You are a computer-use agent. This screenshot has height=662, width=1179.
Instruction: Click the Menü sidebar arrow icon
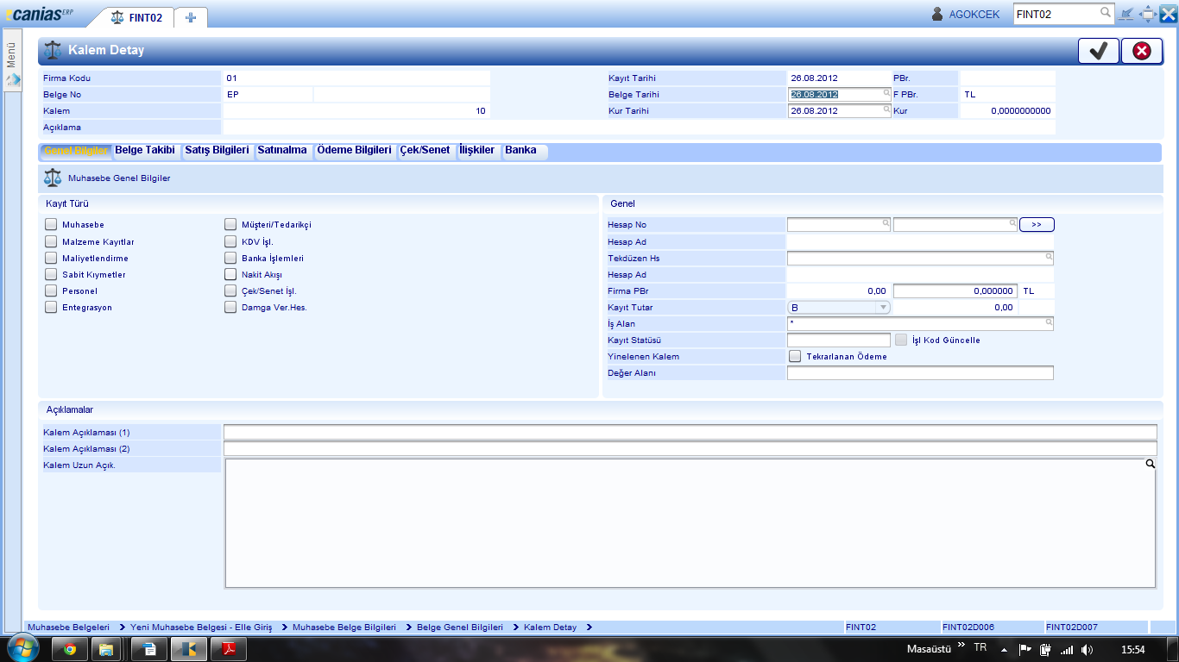click(13, 79)
